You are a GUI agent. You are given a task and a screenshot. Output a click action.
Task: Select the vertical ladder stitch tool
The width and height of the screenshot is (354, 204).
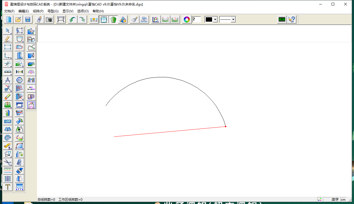[x=8, y=179]
